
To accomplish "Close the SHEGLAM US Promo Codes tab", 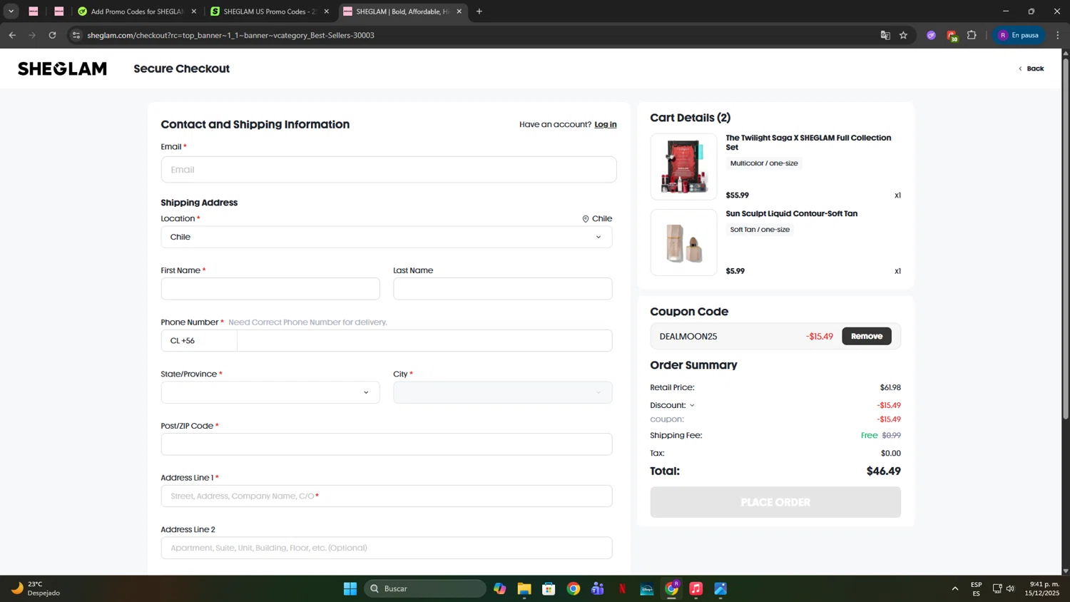I will click(327, 11).
